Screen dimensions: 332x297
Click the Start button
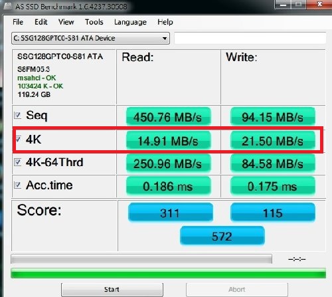[112, 290]
